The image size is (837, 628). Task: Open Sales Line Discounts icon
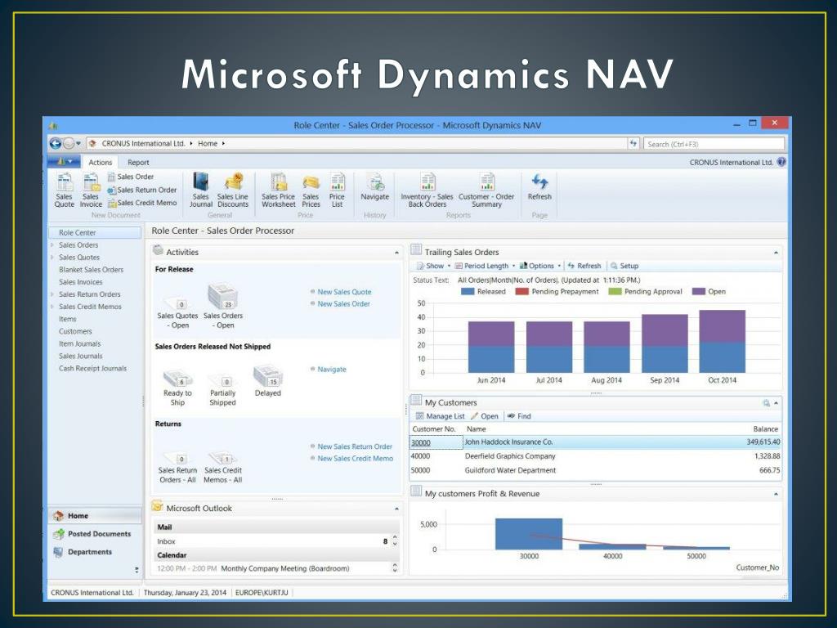point(233,190)
